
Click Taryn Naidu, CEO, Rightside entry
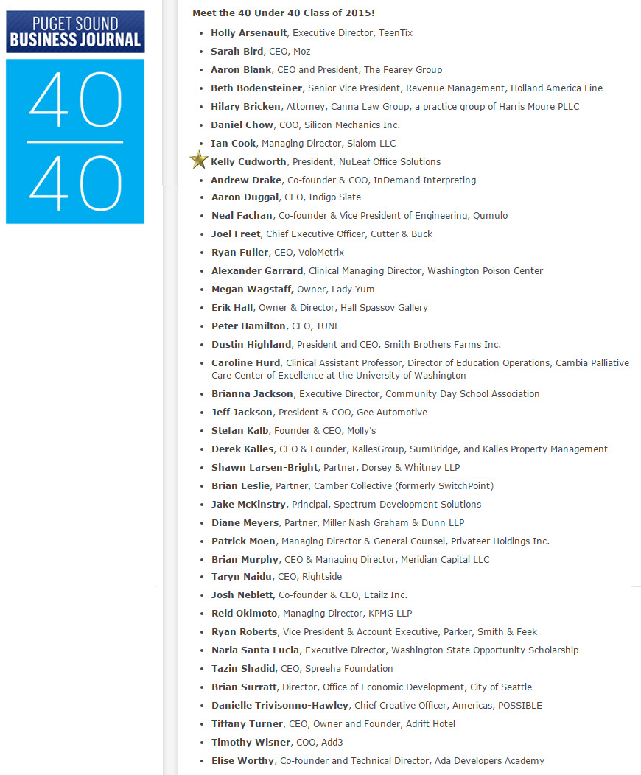point(277,577)
